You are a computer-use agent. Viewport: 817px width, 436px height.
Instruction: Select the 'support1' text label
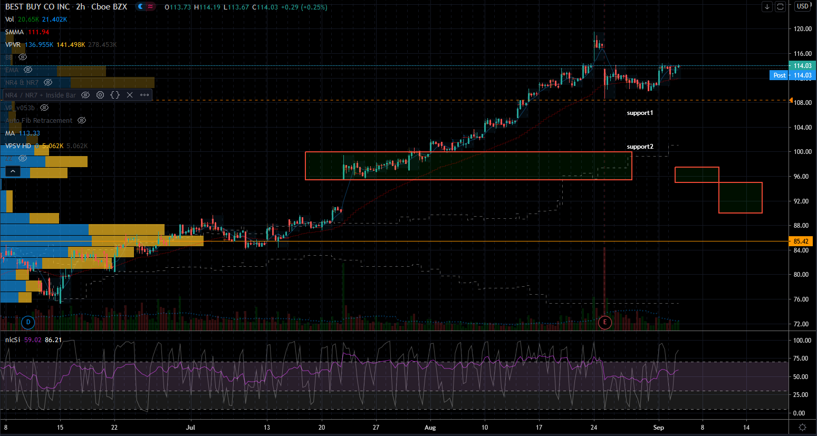click(640, 113)
